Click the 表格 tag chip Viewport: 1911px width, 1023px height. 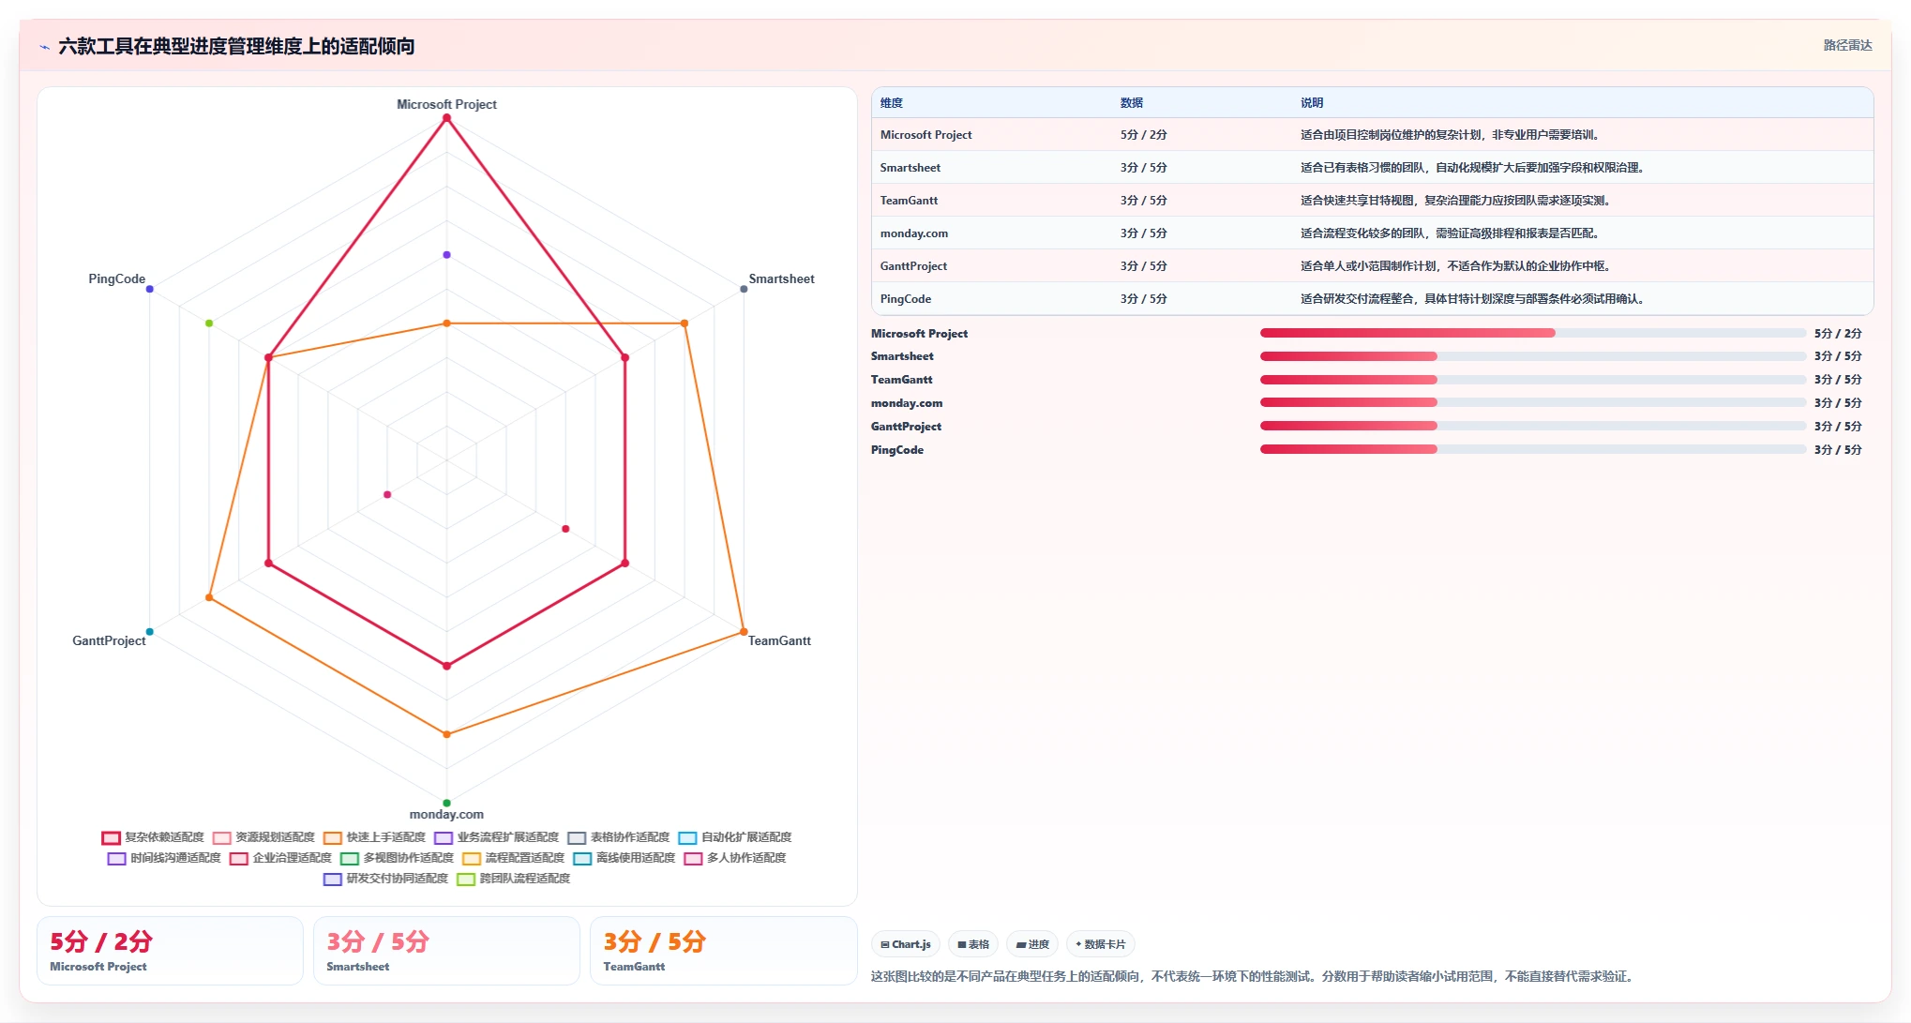973,944
